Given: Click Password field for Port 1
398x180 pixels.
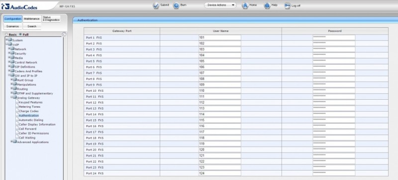Looking at the screenshot, I should pyautogui.click(x=334, y=37).
